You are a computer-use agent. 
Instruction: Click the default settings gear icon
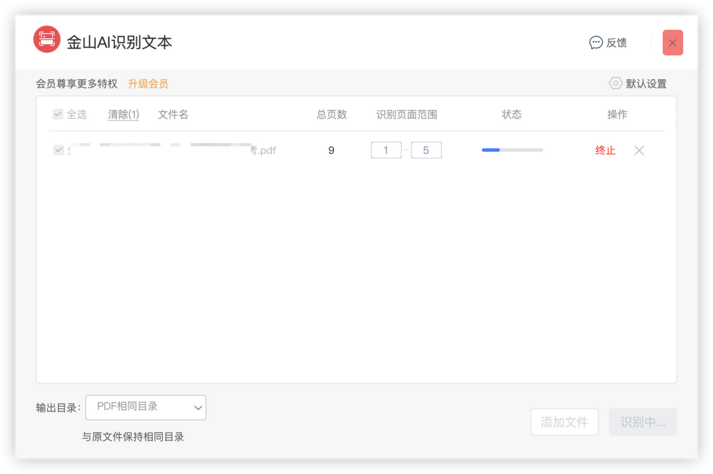coord(616,83)
